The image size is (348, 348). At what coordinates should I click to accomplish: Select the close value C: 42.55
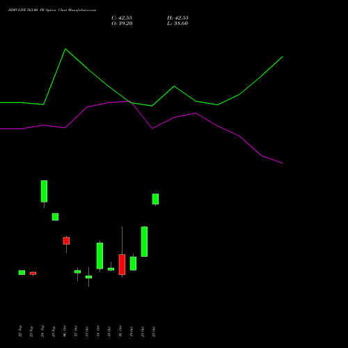[122, 18]
